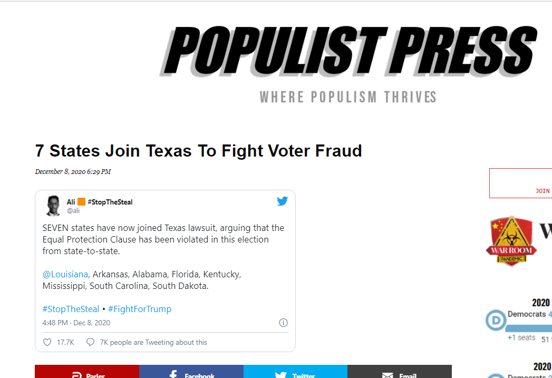Screen dimensions: 552x378
Task: Open the War Room Pandemic badge
Action: (x=511, y=241)
